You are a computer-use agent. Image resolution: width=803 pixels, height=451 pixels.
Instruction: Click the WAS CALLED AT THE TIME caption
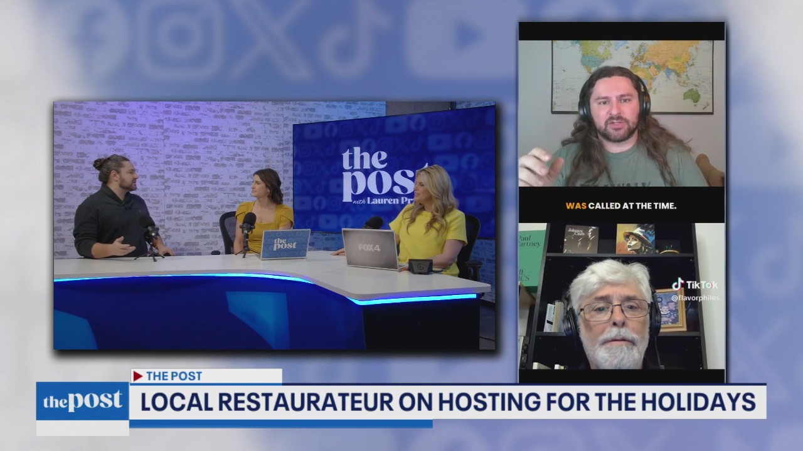(620, 205)
